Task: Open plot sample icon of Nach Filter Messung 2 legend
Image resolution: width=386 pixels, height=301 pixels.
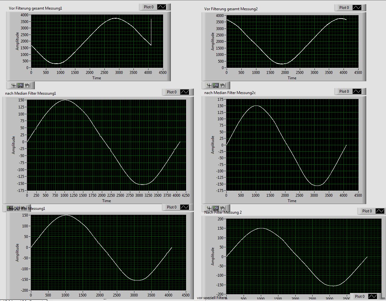Action: point(380,211)
